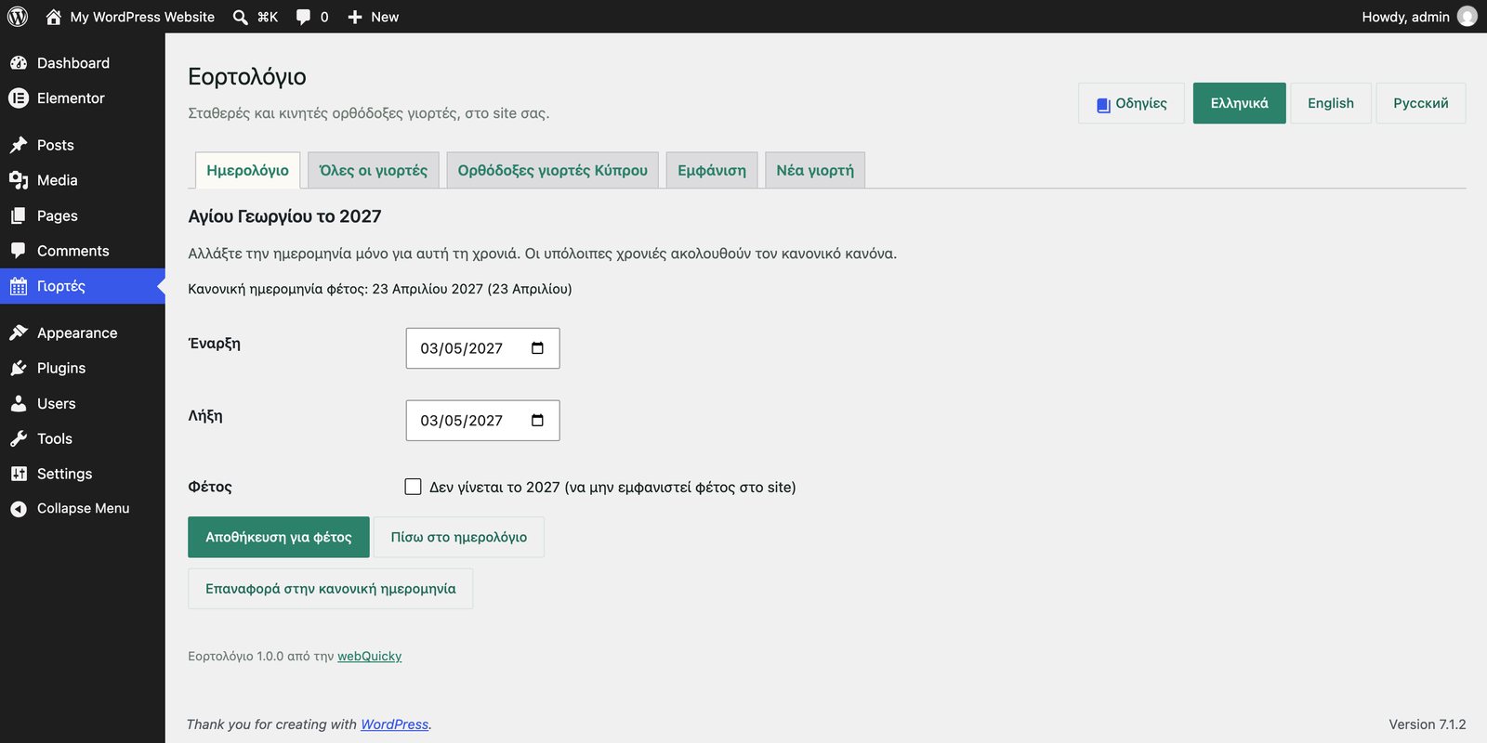Screen dimensions: 1487x743
Task: Switch language to Русский
Action: click(1420, 103)
